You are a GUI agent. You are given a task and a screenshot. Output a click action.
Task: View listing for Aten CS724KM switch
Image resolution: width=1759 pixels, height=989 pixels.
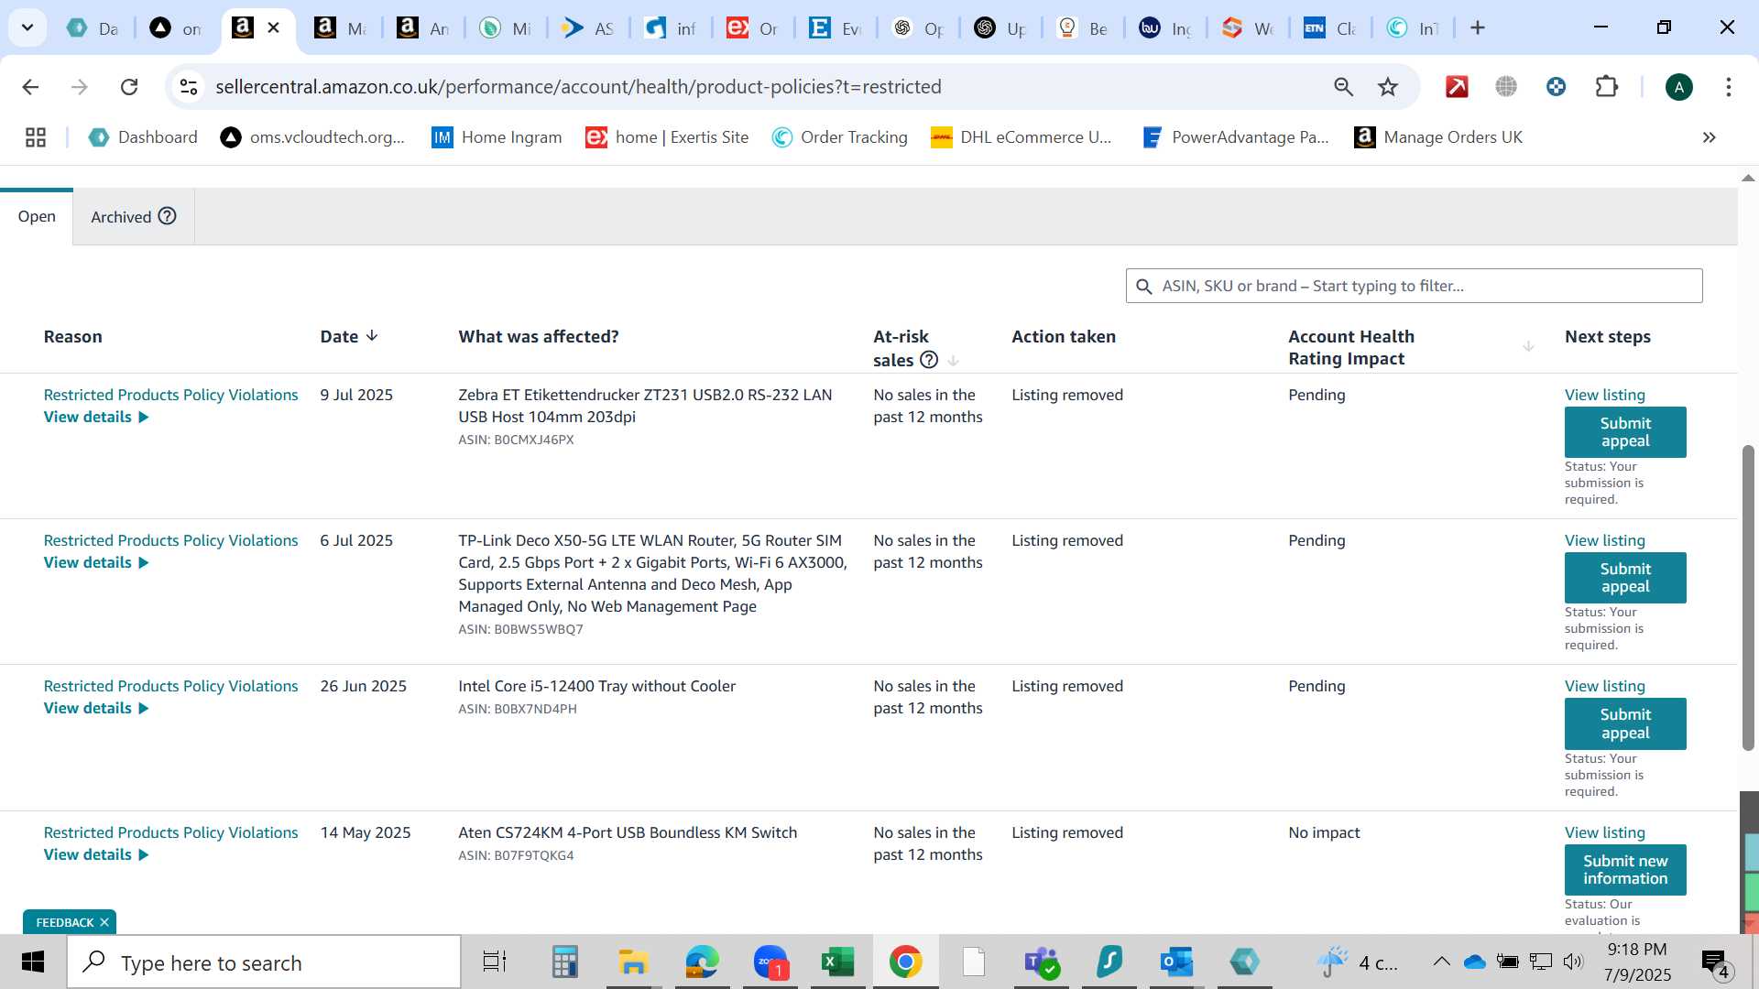coord(1604,832)
